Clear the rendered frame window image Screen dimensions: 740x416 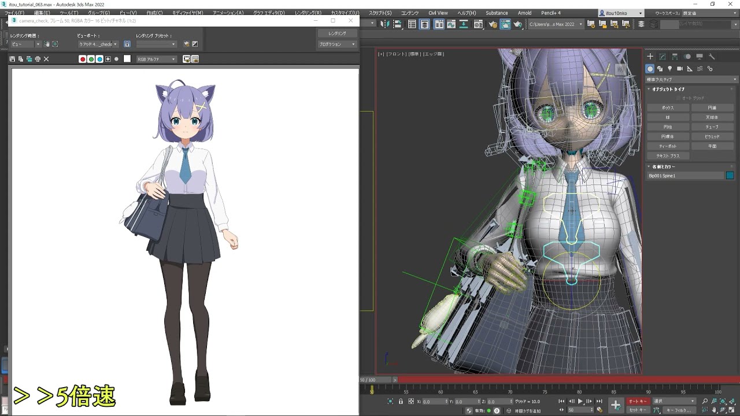pos(46,59)
